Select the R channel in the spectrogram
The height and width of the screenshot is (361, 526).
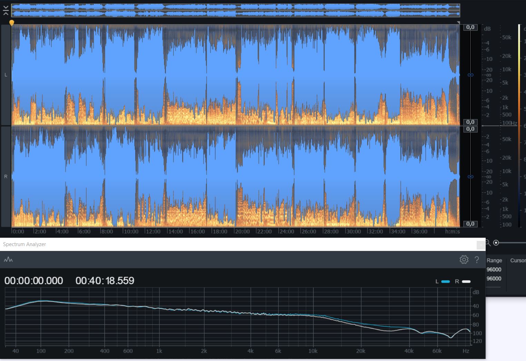[x=6, y=176]
